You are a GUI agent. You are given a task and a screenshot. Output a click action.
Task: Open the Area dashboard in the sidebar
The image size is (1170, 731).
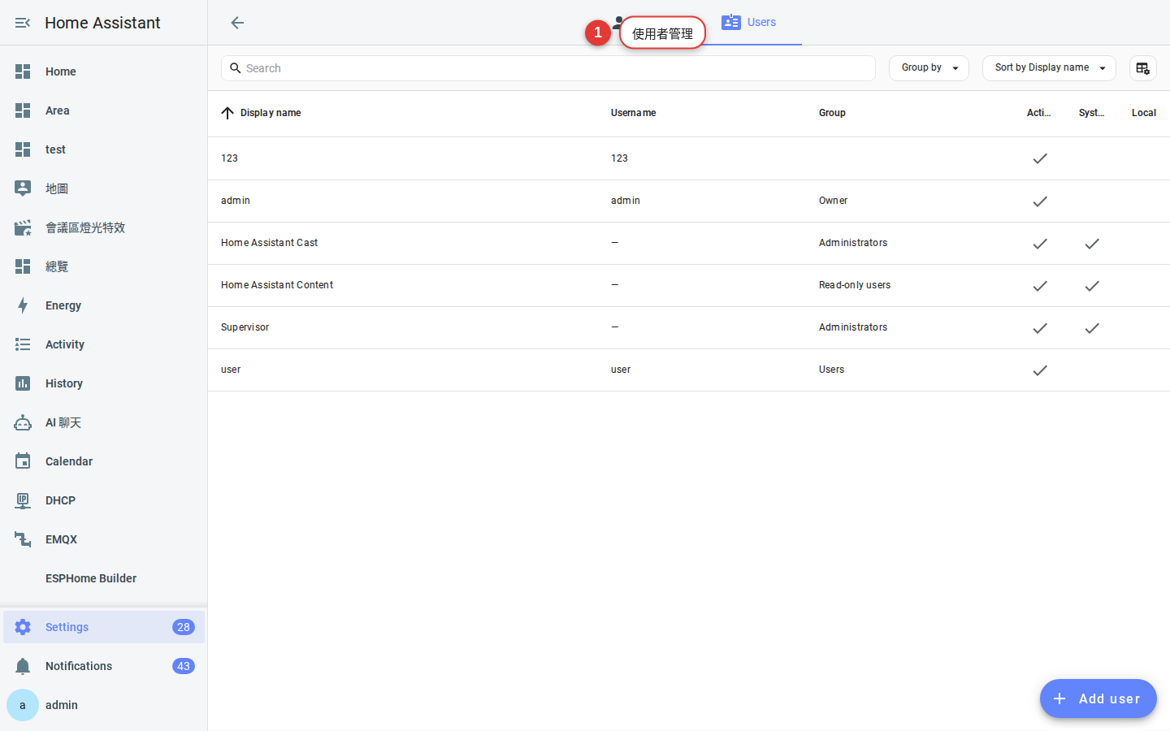click(x=104, y=110)
